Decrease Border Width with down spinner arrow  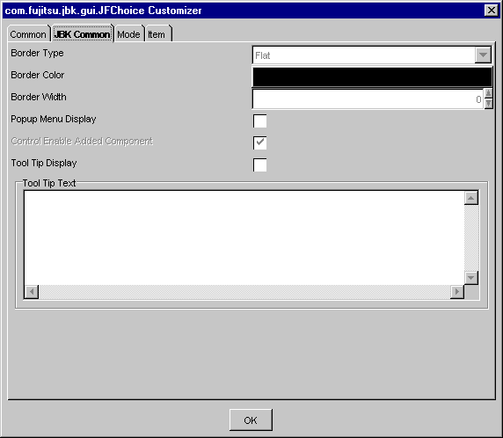point(488,104)
